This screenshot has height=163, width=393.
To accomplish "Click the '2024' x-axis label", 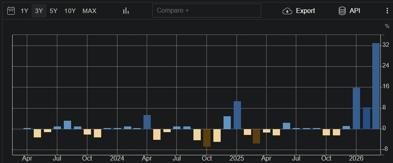I will (117, 159).
